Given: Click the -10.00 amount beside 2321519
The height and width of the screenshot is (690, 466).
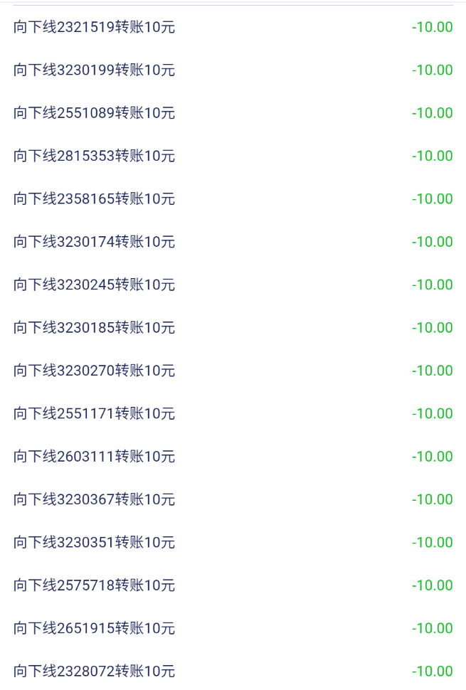Looking at the screenshot, I should pyautogui.click(x=432, y=28).
